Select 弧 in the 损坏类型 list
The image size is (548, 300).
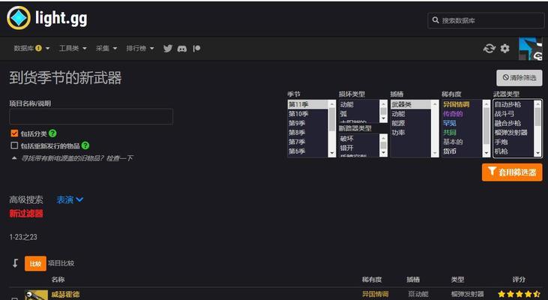(x=359, y=114)
